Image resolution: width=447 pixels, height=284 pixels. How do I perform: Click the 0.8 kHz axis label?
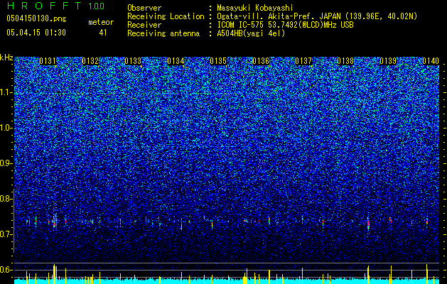[x=6, y=199]
